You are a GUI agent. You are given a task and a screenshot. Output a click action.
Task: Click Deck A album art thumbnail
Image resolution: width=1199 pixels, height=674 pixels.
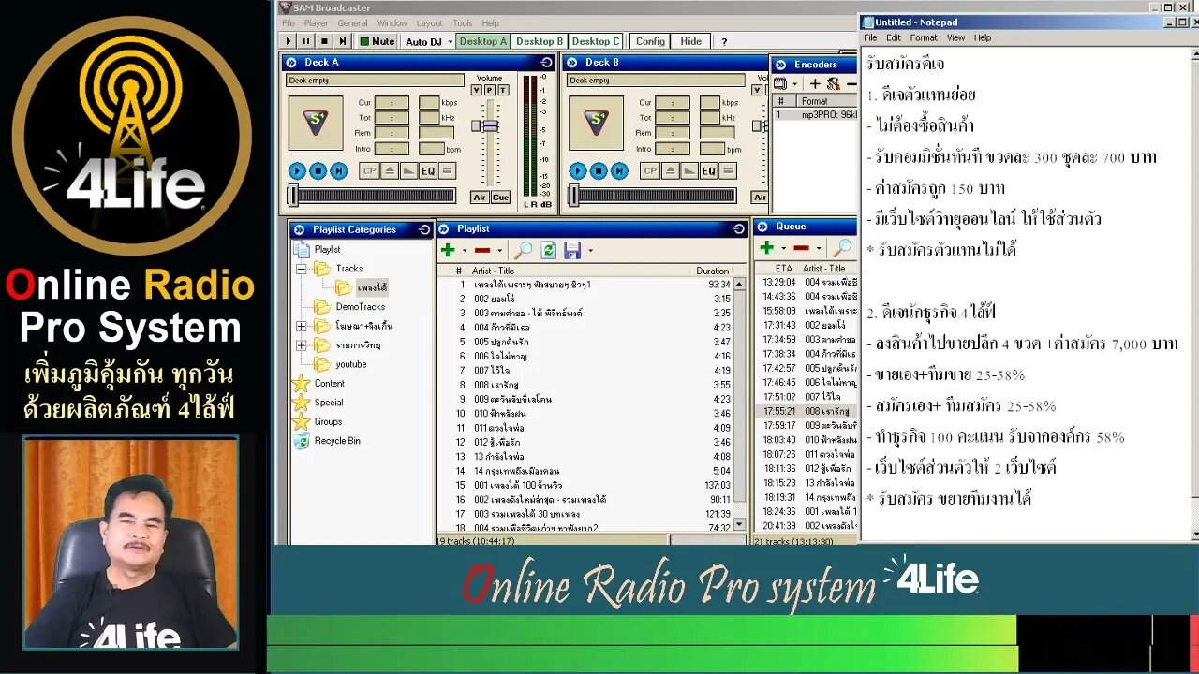316,123
